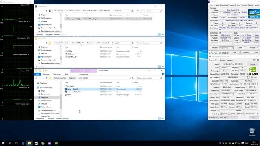Click the taskbar search magnifier icon
Screen dimensions: 260x146
[x=10, y=143]
